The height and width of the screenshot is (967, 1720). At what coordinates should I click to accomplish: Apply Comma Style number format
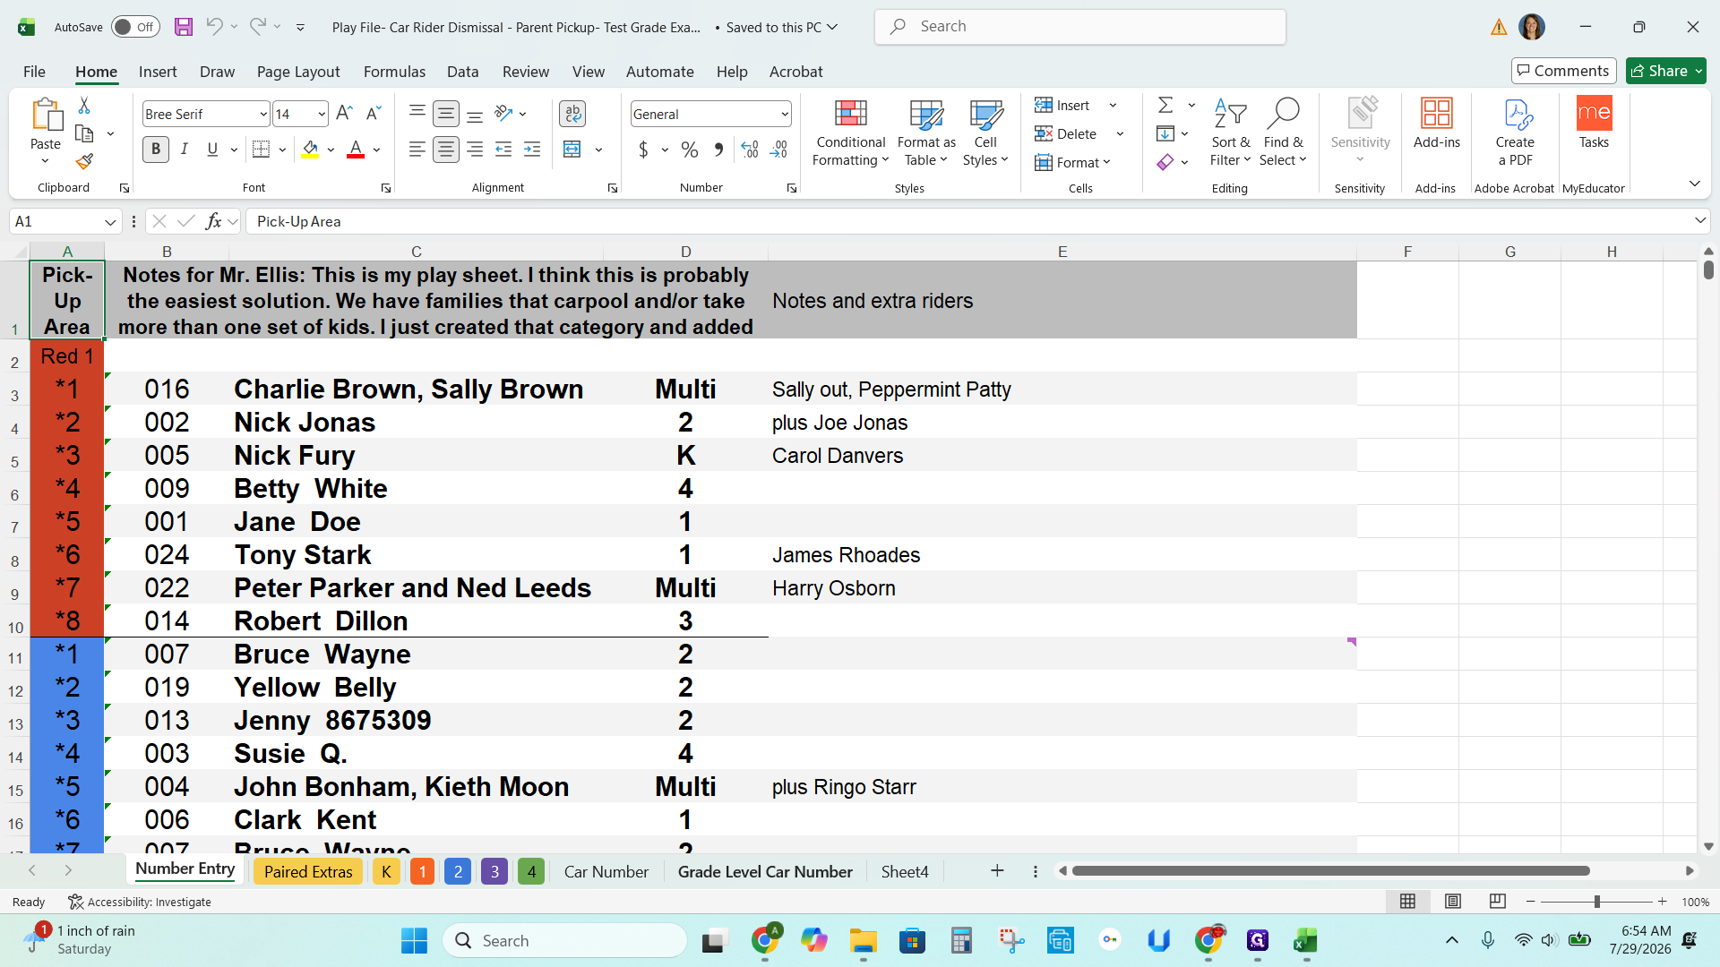click(718, 150)
